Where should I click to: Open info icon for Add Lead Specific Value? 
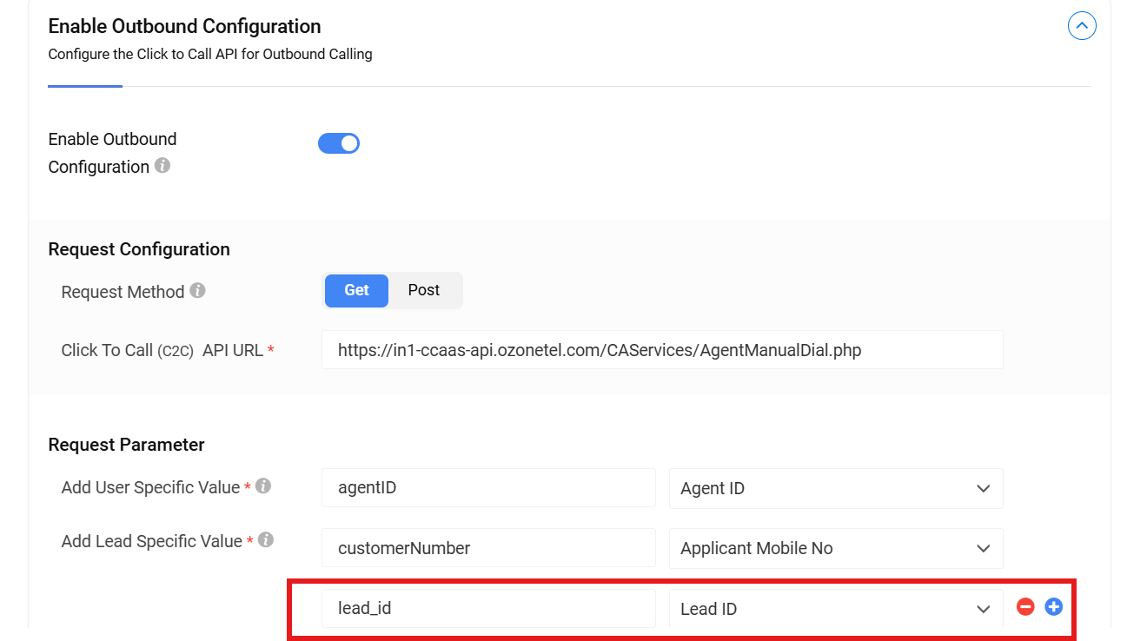(x=266, y=540)
